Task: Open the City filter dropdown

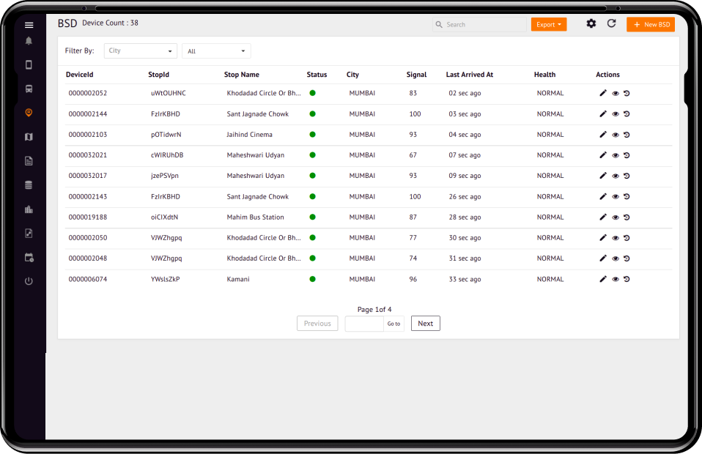Action: (x=141, y=51)
